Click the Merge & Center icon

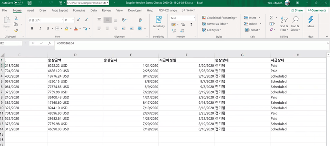click(x=139, y=28)
